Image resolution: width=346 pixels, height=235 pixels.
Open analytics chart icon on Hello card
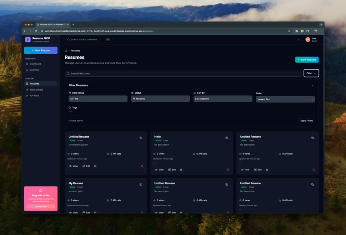181,170
